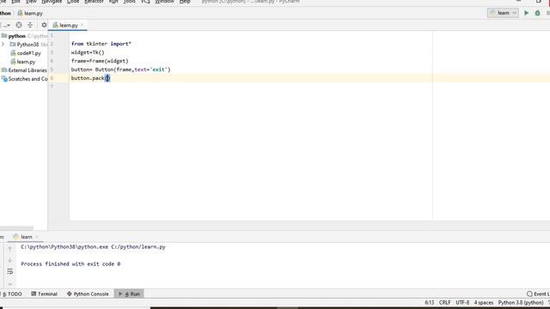
Task: Click code line 'from tkinter import*'
Action: (101, 44)
